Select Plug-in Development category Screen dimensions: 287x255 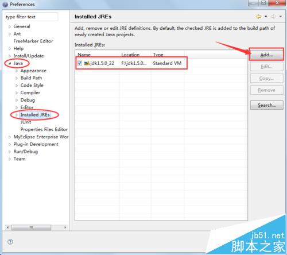(x=36, y=144)
